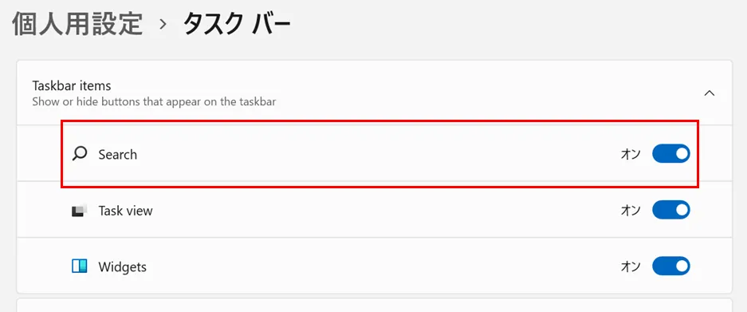The image size is (747, 312).
Task: Select the Search row label
Action: 118,155
